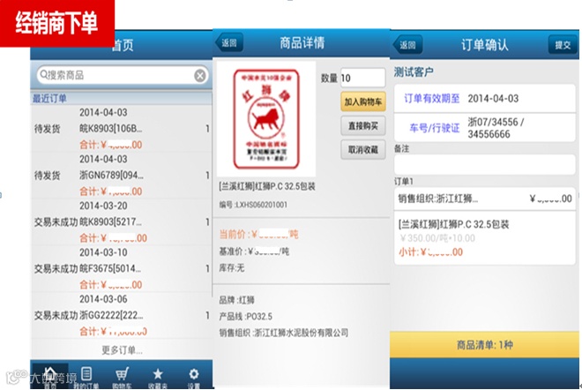Click the 取消收藏 button
Image resolution: width=582 pixels, height=390 pixels.
point(363,150)
